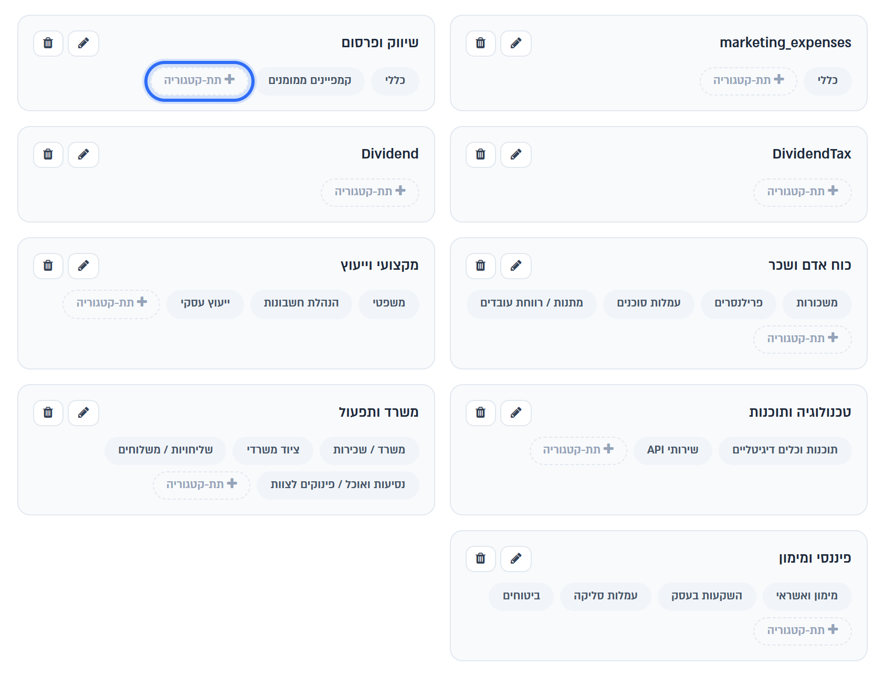This screenshot has width=885, height=676.
Task: Edit the כוח אדם ושכר category
Action: point(516,266)
